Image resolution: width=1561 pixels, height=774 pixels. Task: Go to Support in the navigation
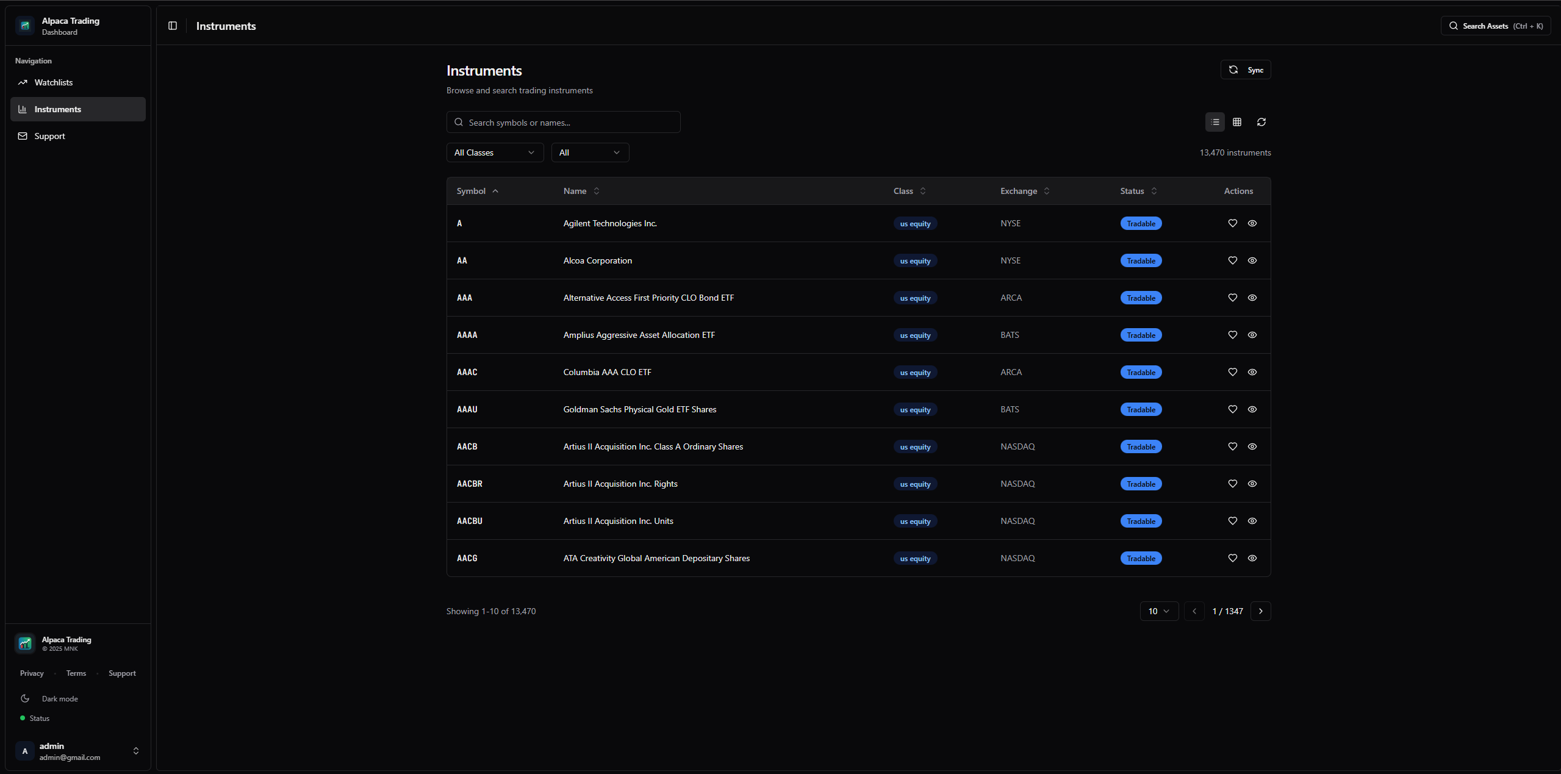[50, 136]
